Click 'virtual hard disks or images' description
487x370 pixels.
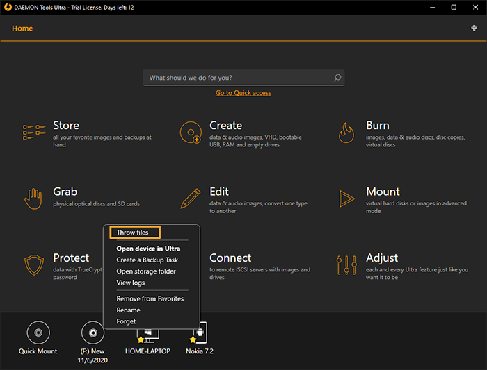[416, 208]
